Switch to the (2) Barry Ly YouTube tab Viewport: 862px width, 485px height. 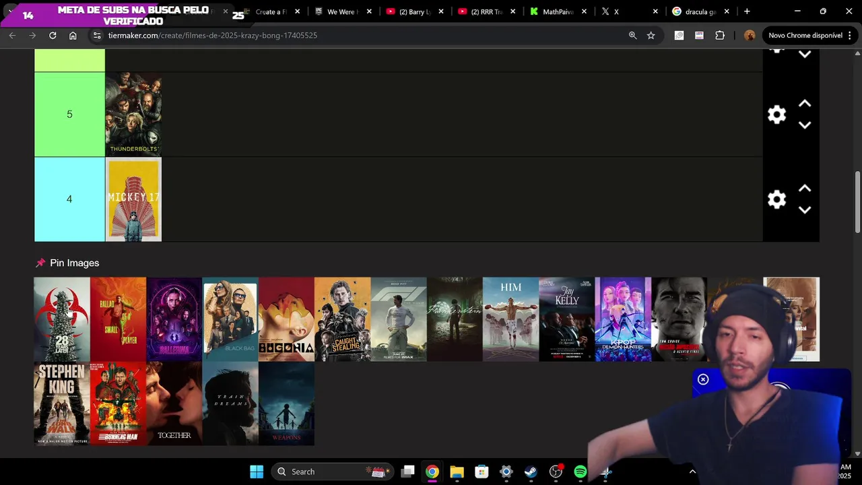[x=414, y=11]
